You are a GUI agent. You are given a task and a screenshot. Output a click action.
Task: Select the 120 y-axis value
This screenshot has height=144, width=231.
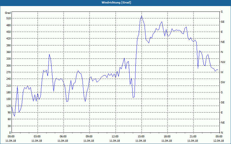coord(9,106)
